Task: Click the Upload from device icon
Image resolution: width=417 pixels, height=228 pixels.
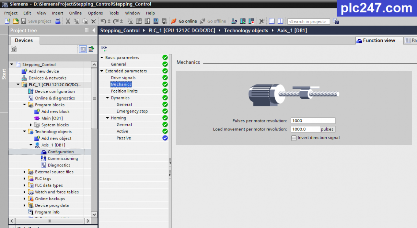Action: click(147, 21)
